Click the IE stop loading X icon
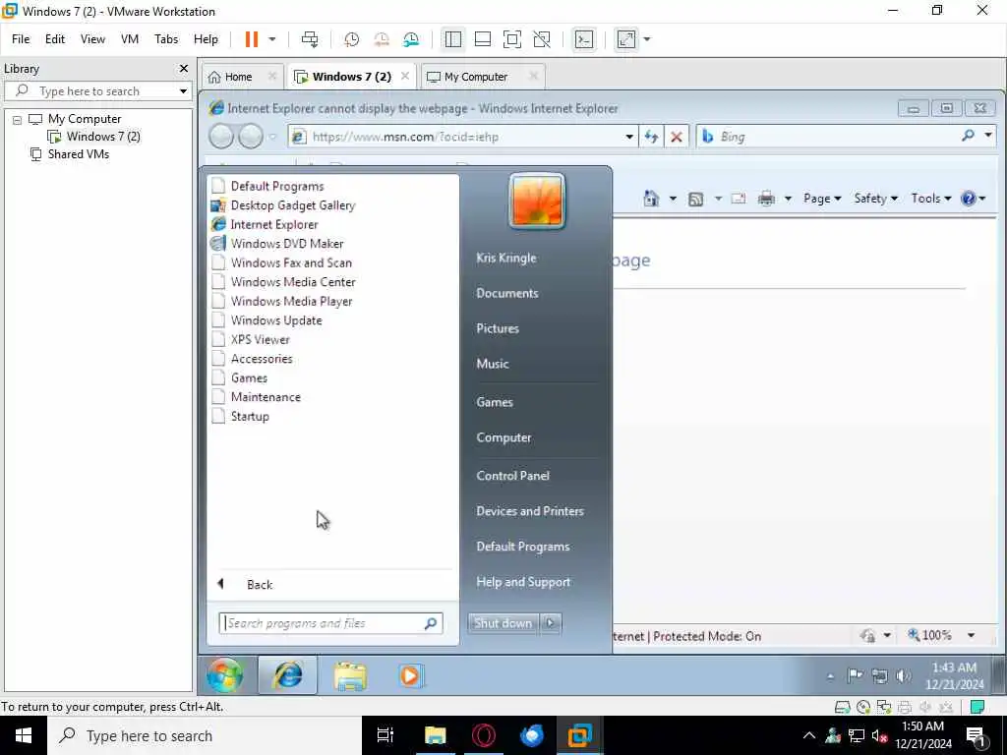The width and height of the screenshot is (1007, 755). pos(677,137)
